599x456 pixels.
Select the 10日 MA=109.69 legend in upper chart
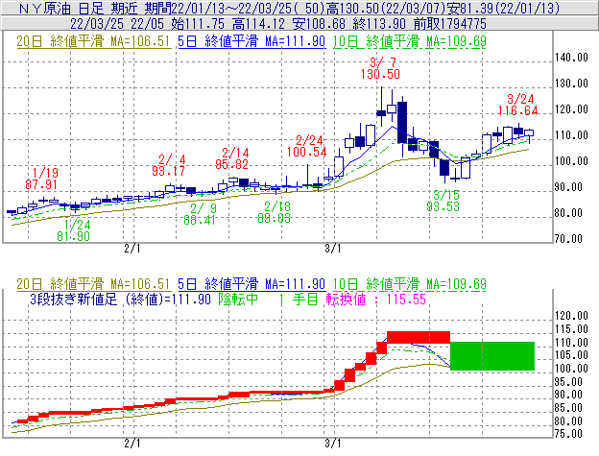(410, 41)
